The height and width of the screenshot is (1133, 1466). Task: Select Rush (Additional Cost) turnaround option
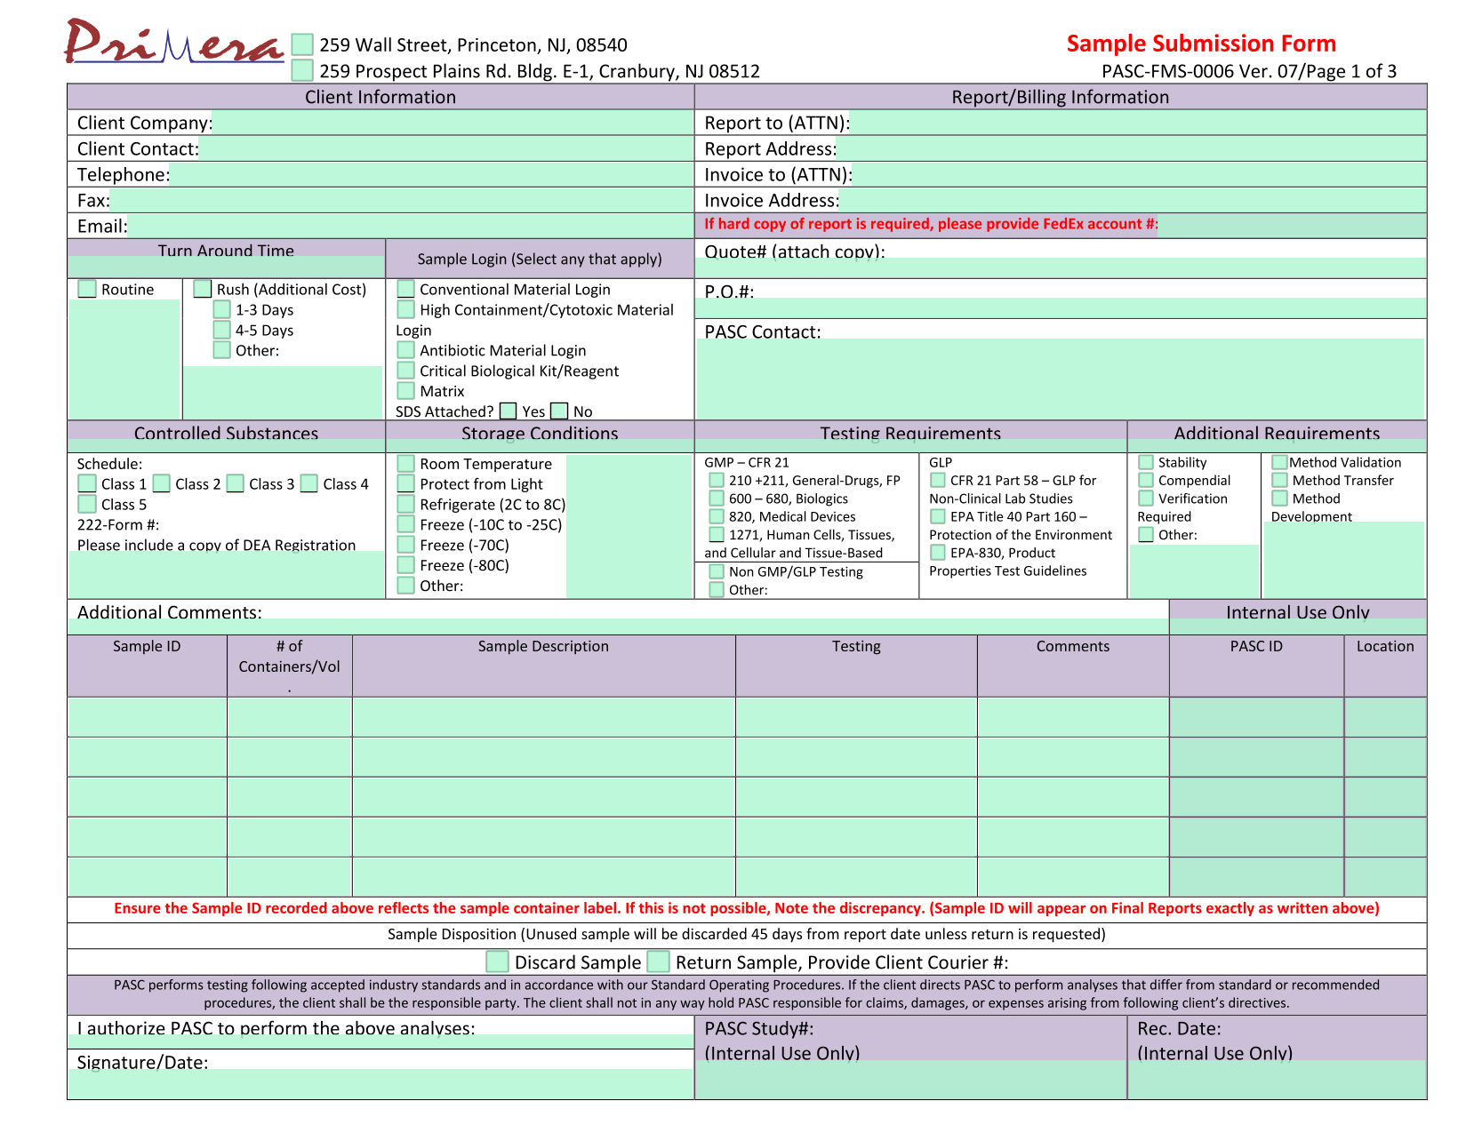pos(203,289)
